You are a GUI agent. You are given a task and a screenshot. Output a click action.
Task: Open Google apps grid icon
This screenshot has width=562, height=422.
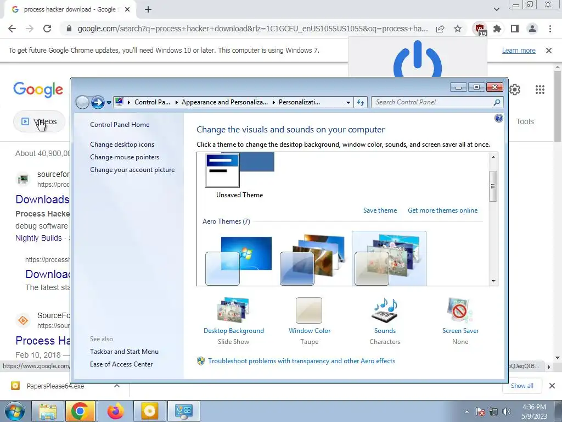pyautogui.click(x=540, y=90)
